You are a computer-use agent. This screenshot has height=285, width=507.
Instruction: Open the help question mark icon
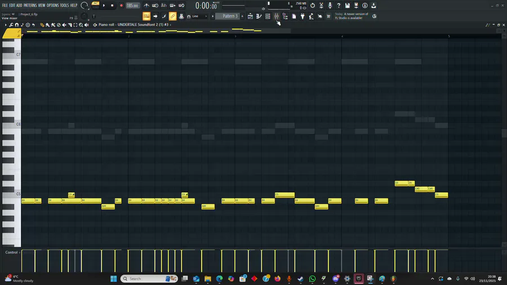tap(339, 6)
